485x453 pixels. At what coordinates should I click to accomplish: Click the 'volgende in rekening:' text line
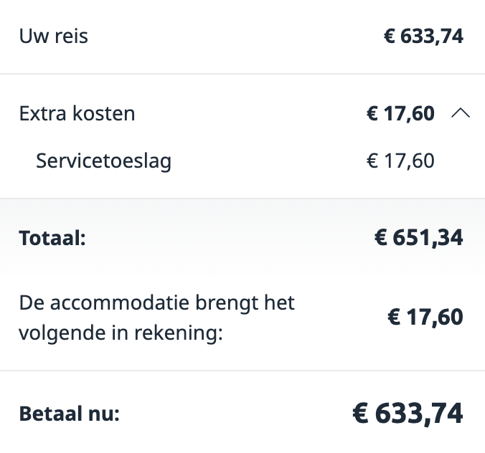click(x=121, y=333)
